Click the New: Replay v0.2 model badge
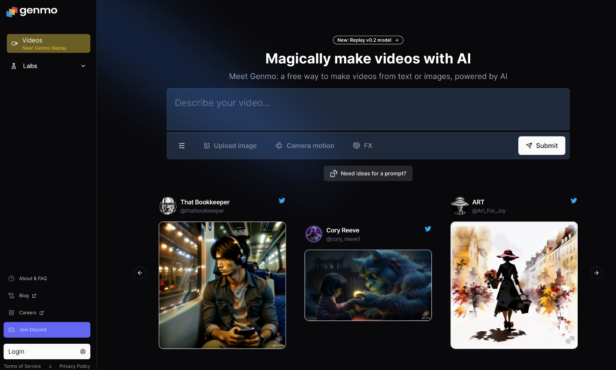Screen dimensions: 616x370 click(368, 40)
